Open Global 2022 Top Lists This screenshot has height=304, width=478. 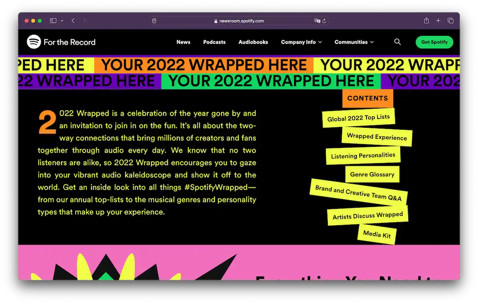tap(358, 117)
